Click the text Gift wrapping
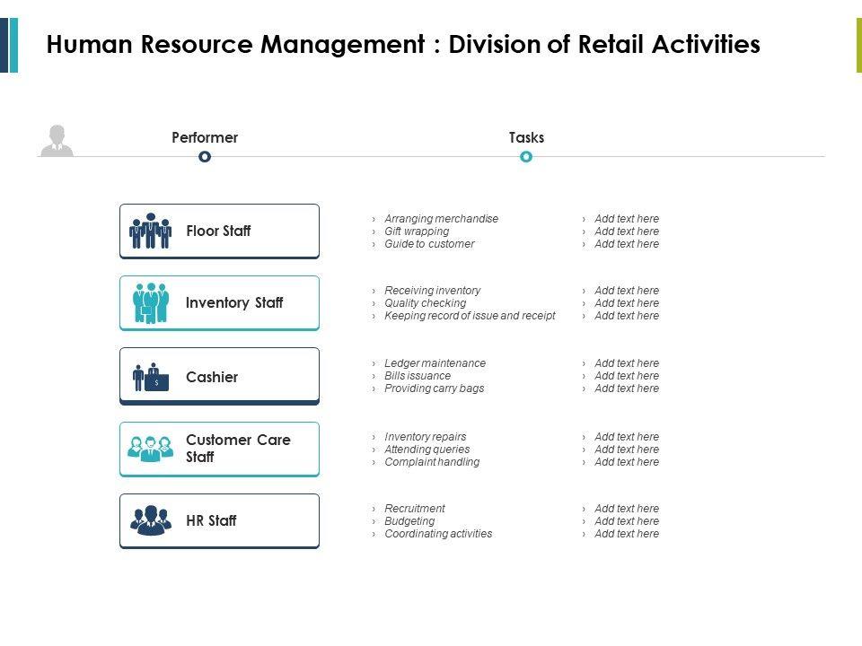The height and width of the screenshot is (646, 862). pyautogui.click(x=416, y=231)
